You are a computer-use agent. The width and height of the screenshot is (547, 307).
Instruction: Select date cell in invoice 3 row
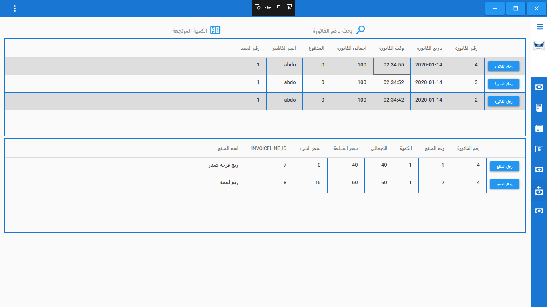click(430, 84)
